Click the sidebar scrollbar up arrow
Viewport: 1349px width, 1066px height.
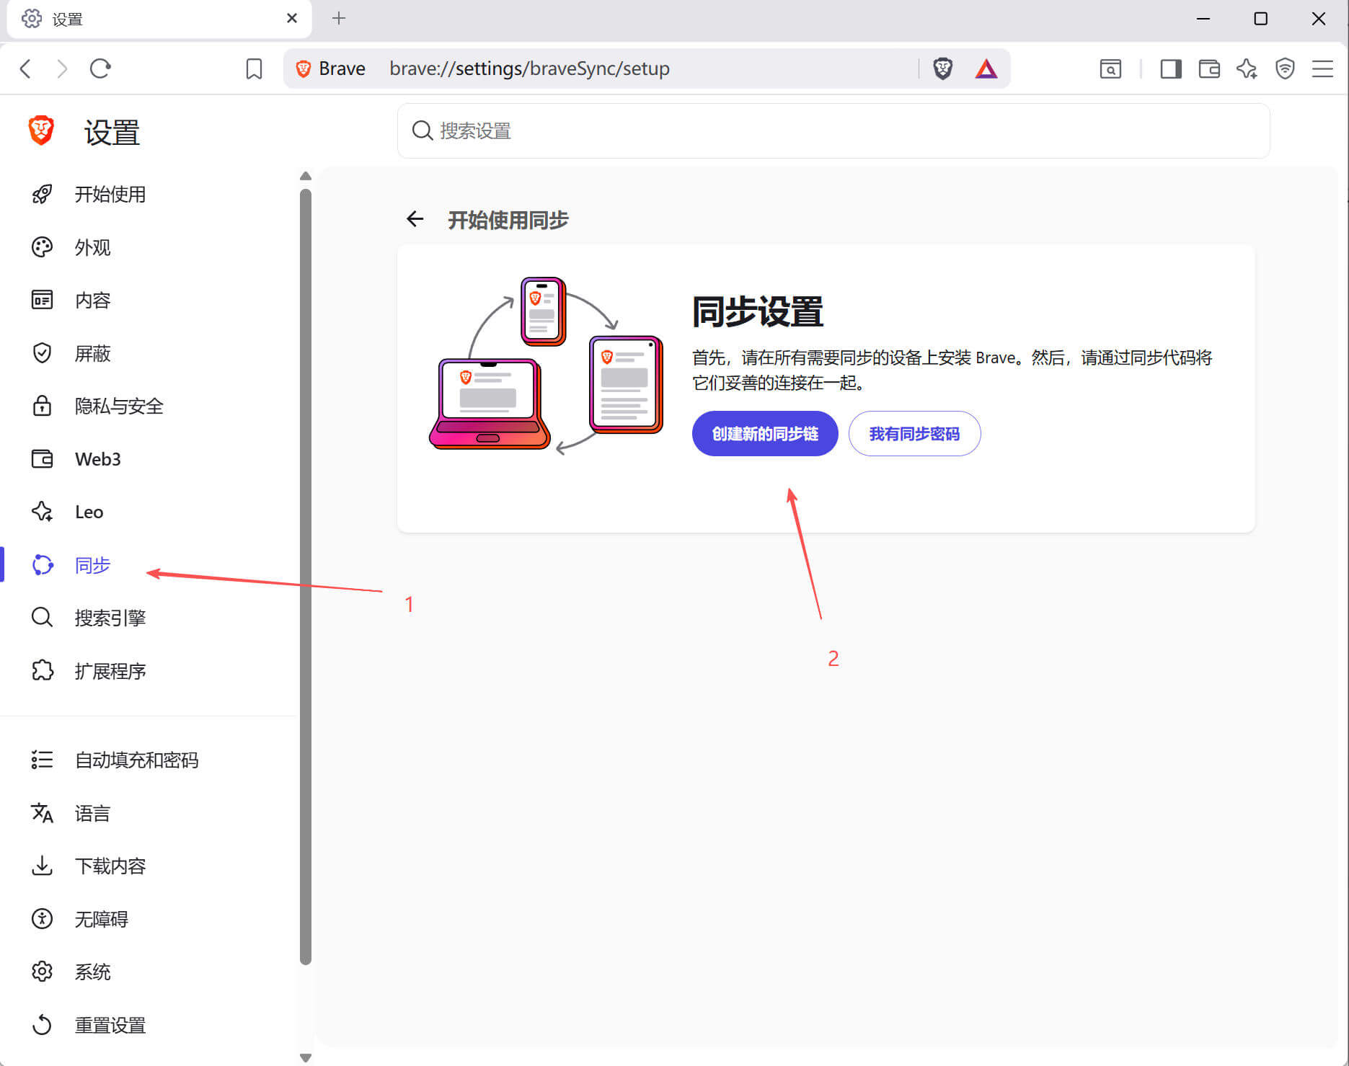point(306,176)
